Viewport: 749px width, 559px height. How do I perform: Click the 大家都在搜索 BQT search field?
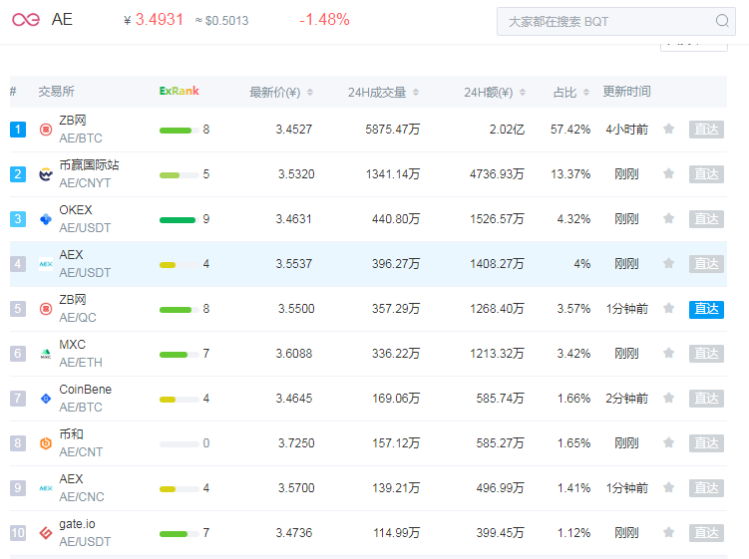point(615,22)
